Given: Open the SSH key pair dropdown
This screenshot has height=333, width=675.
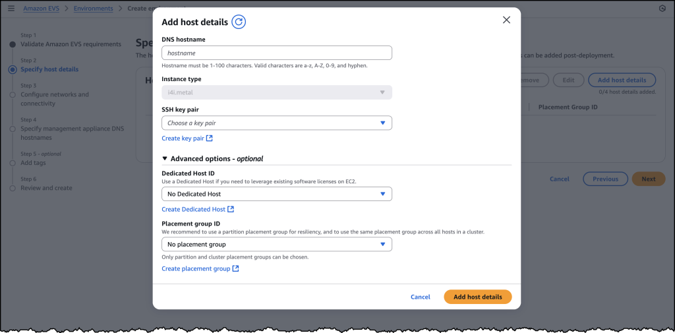Looking at the screenshot, I should pos(277,123).
